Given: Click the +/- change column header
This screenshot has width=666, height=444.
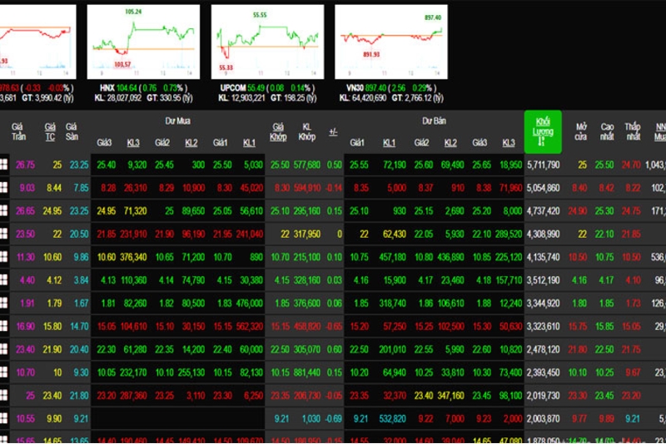Looking at the screenshot, I should (x=334, y=132).
